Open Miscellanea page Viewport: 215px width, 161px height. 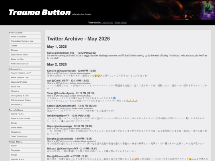(x=25, y=105)
